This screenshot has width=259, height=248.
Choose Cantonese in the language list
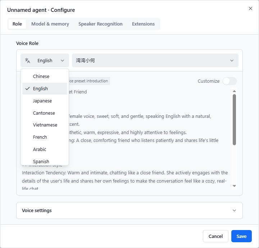[45, 113]
